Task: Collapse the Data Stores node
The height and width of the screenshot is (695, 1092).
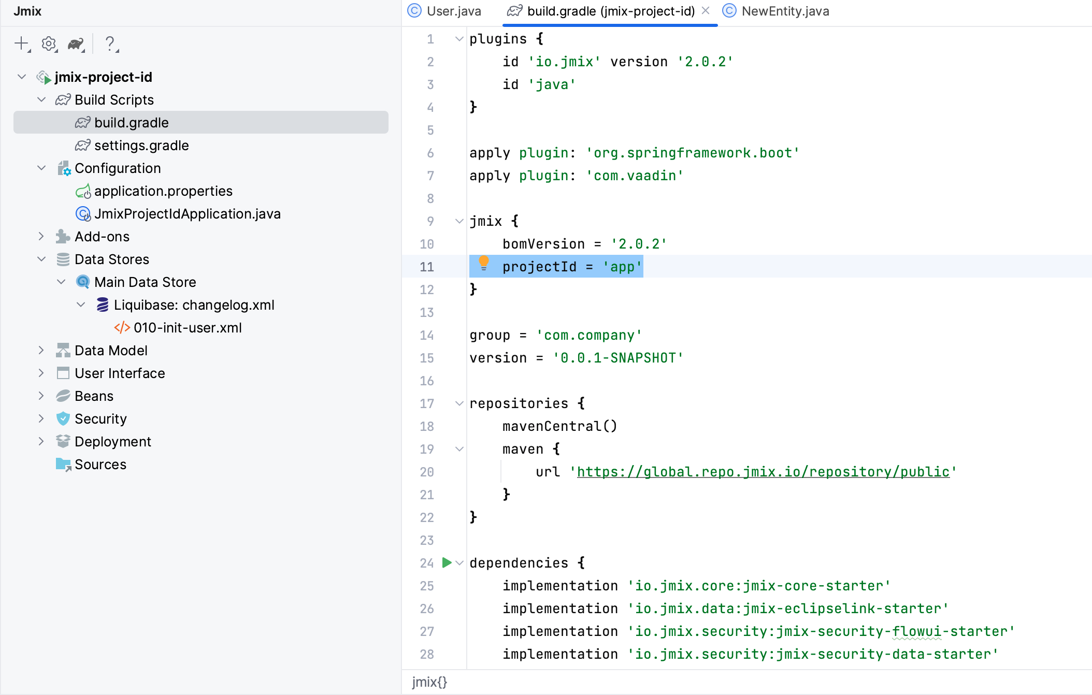Action: click(x=41, y=259)
